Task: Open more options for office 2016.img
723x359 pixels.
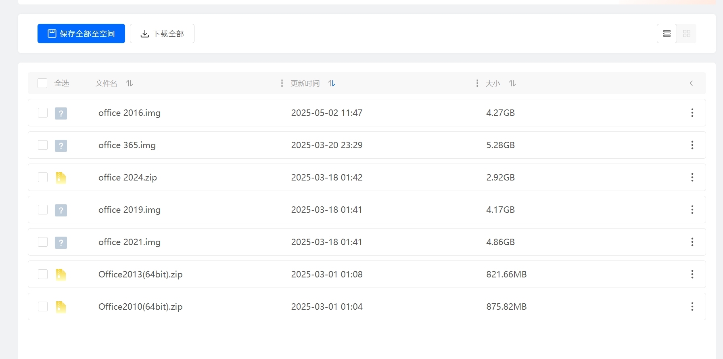Action: (x=692, y=113)
